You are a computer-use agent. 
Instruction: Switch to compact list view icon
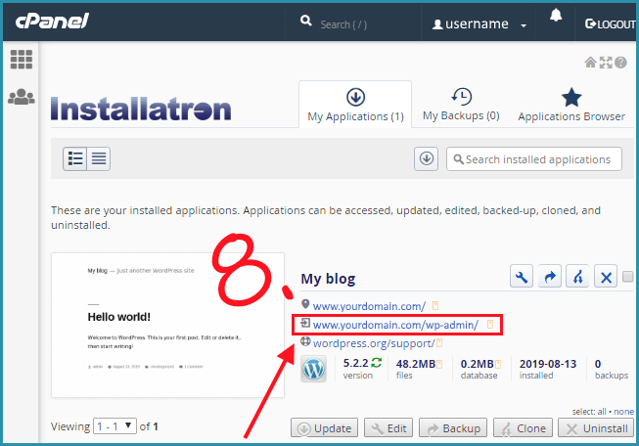pyautogui.click(x=98, y=158)
